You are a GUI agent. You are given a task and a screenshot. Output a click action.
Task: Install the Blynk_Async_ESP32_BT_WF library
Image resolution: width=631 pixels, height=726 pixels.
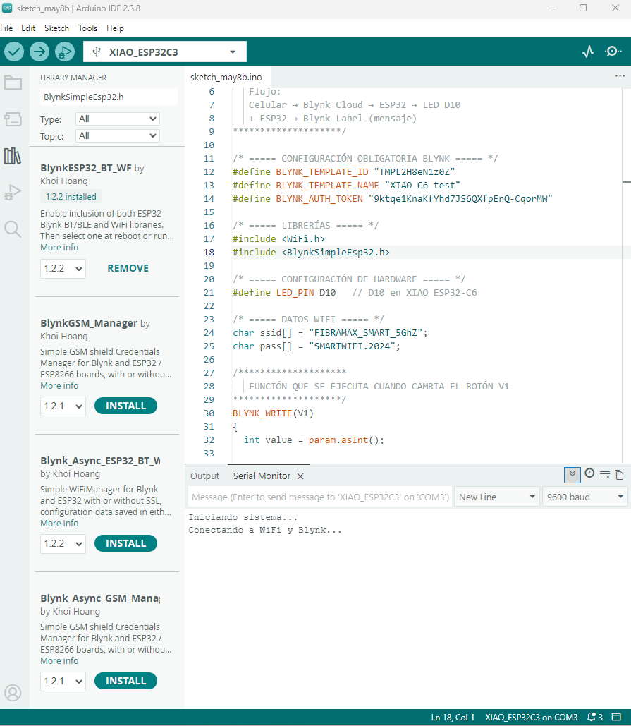pyautogui.click(x=125, y=543)
